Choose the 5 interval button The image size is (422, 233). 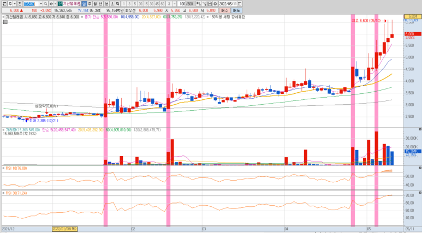coord(135,4)
